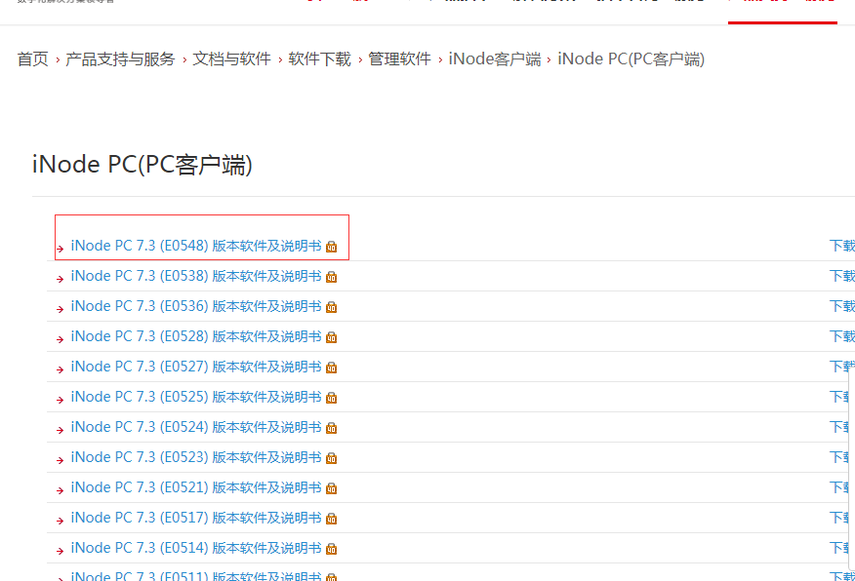Open iNode PC 7.3 (E0524) version link
855x581 pixels.
[196, 427]
